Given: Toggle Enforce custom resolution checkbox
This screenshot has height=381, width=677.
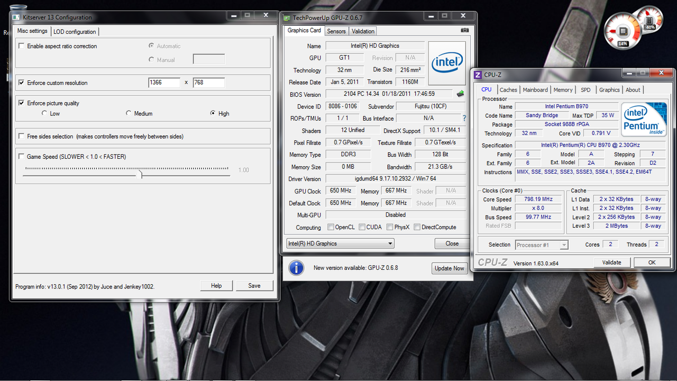Looking at the screenshot, I should click(x=21, y=83).
